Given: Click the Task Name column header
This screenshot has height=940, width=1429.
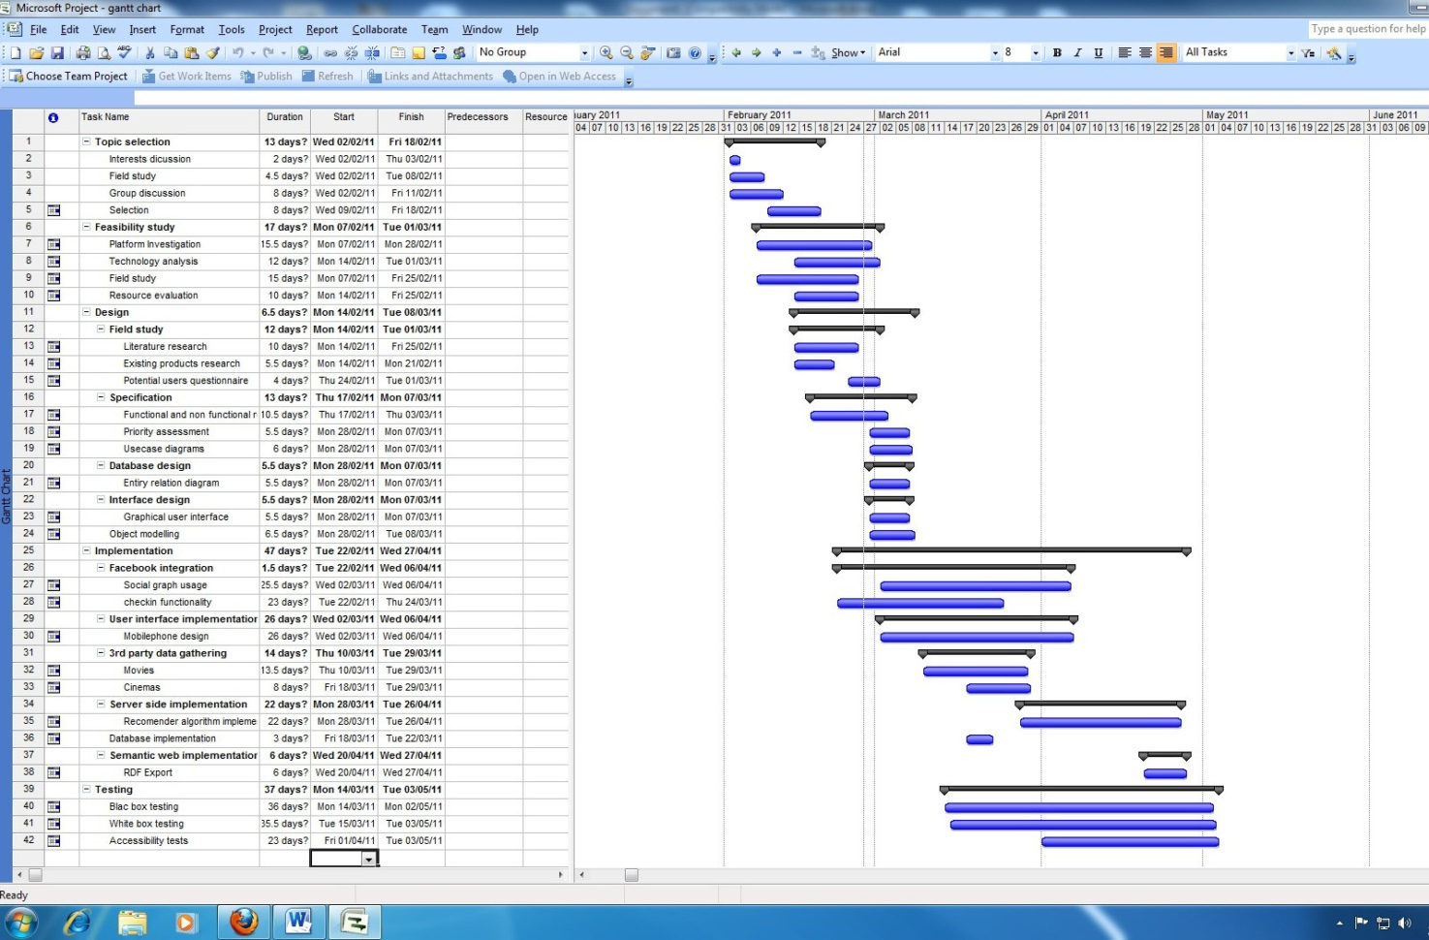Looking at the screenshot, I should (169, 121).
